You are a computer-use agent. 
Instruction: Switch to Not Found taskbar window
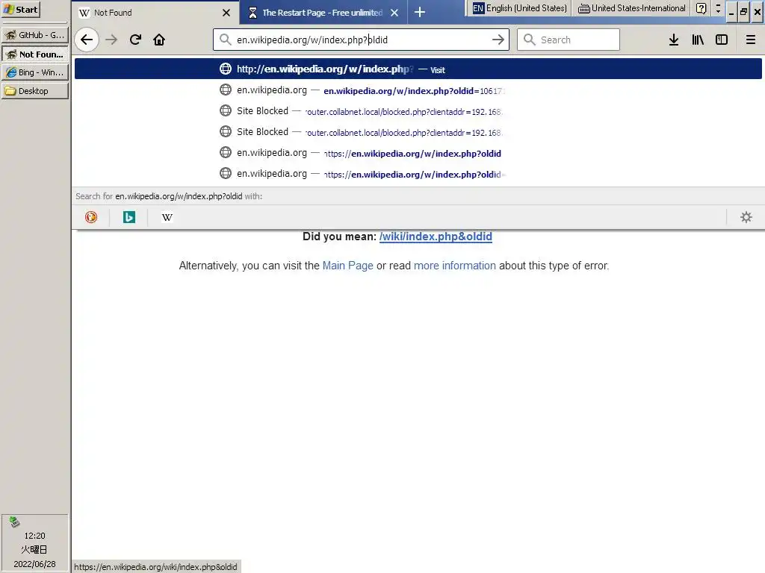[35, 54]
